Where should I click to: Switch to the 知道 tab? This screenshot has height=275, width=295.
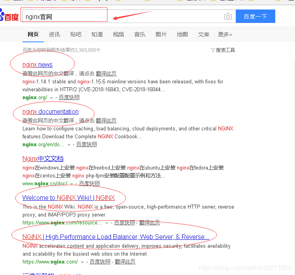(97, 34)
